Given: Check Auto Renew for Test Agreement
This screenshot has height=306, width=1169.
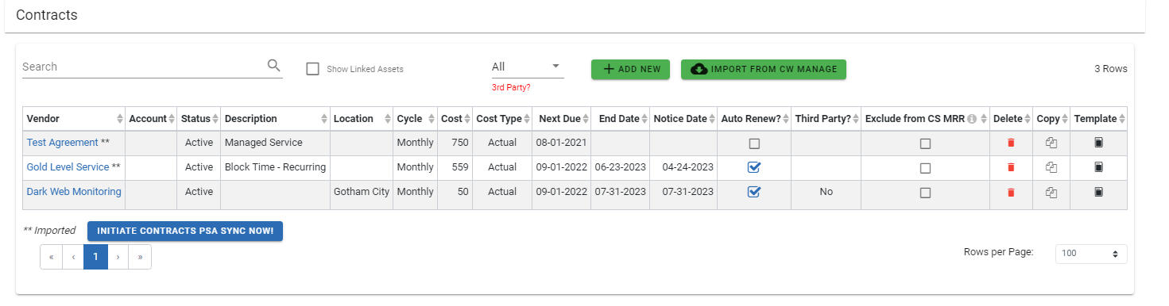Looking at the screenshot, I should (754, 143).
